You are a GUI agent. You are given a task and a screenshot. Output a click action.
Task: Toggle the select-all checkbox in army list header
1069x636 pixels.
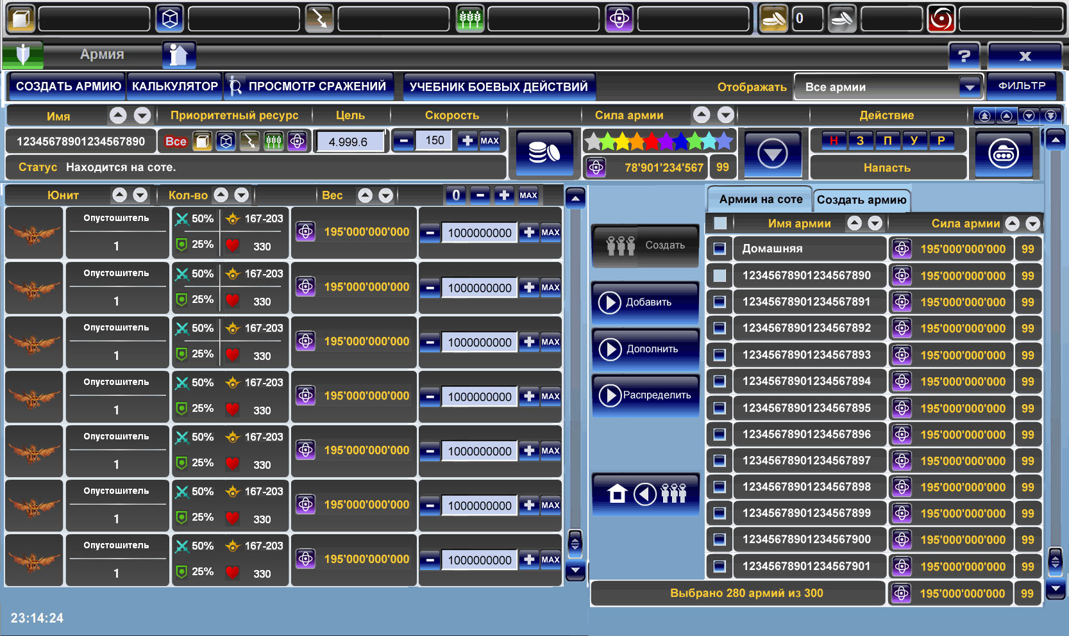click(720, 223)
